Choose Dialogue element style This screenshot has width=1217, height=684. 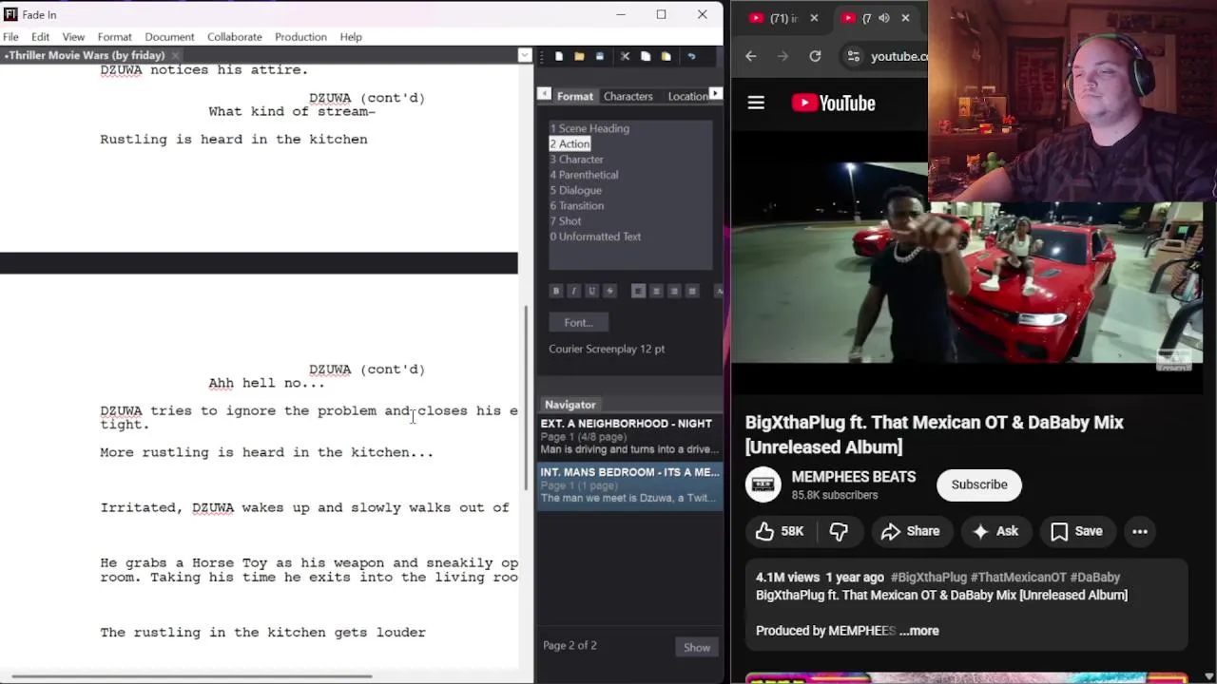575,190
